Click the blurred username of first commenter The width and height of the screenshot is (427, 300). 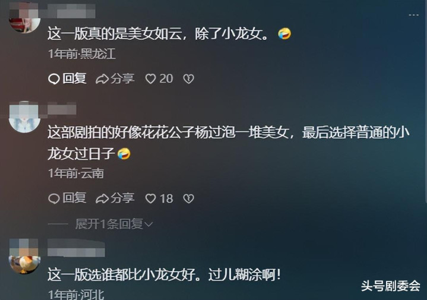coord(71,10)
